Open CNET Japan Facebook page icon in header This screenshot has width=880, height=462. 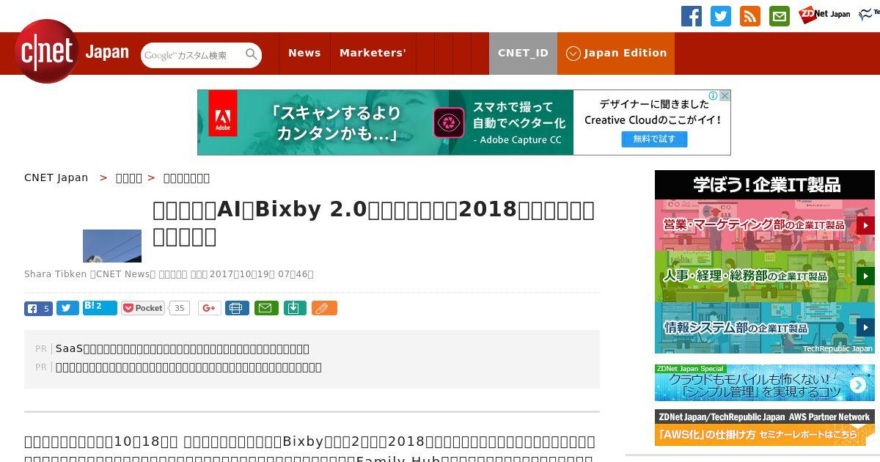coord(692,16)
